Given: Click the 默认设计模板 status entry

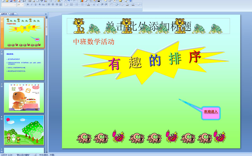Looking at the screenshot, I should (x=23, y=155).
